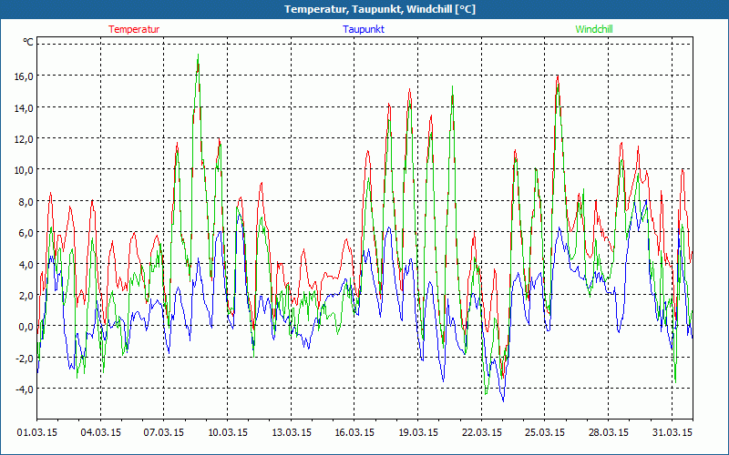Click the 10.03.15 date label

pos(227,432)
